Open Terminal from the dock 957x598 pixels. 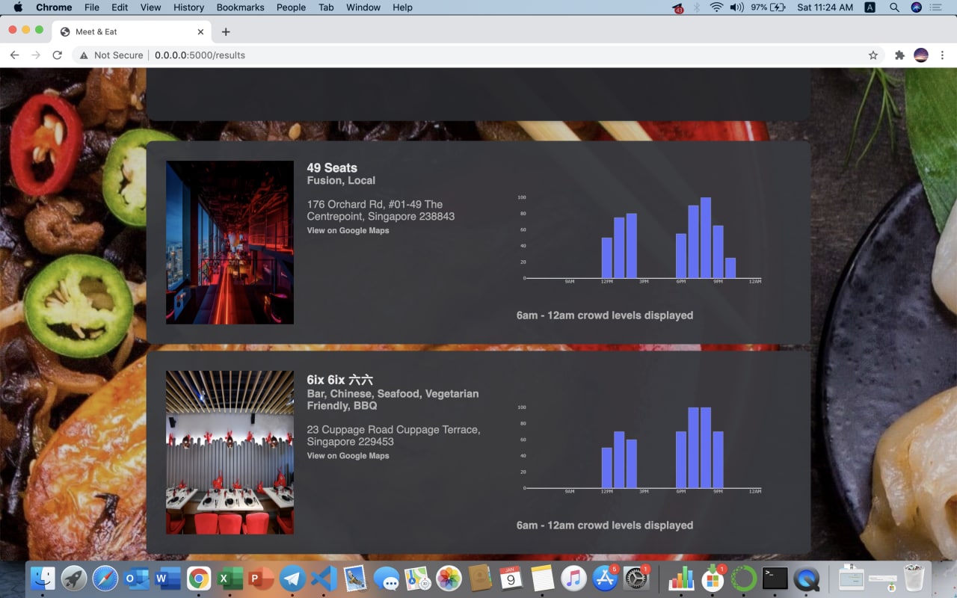[775, 579]
